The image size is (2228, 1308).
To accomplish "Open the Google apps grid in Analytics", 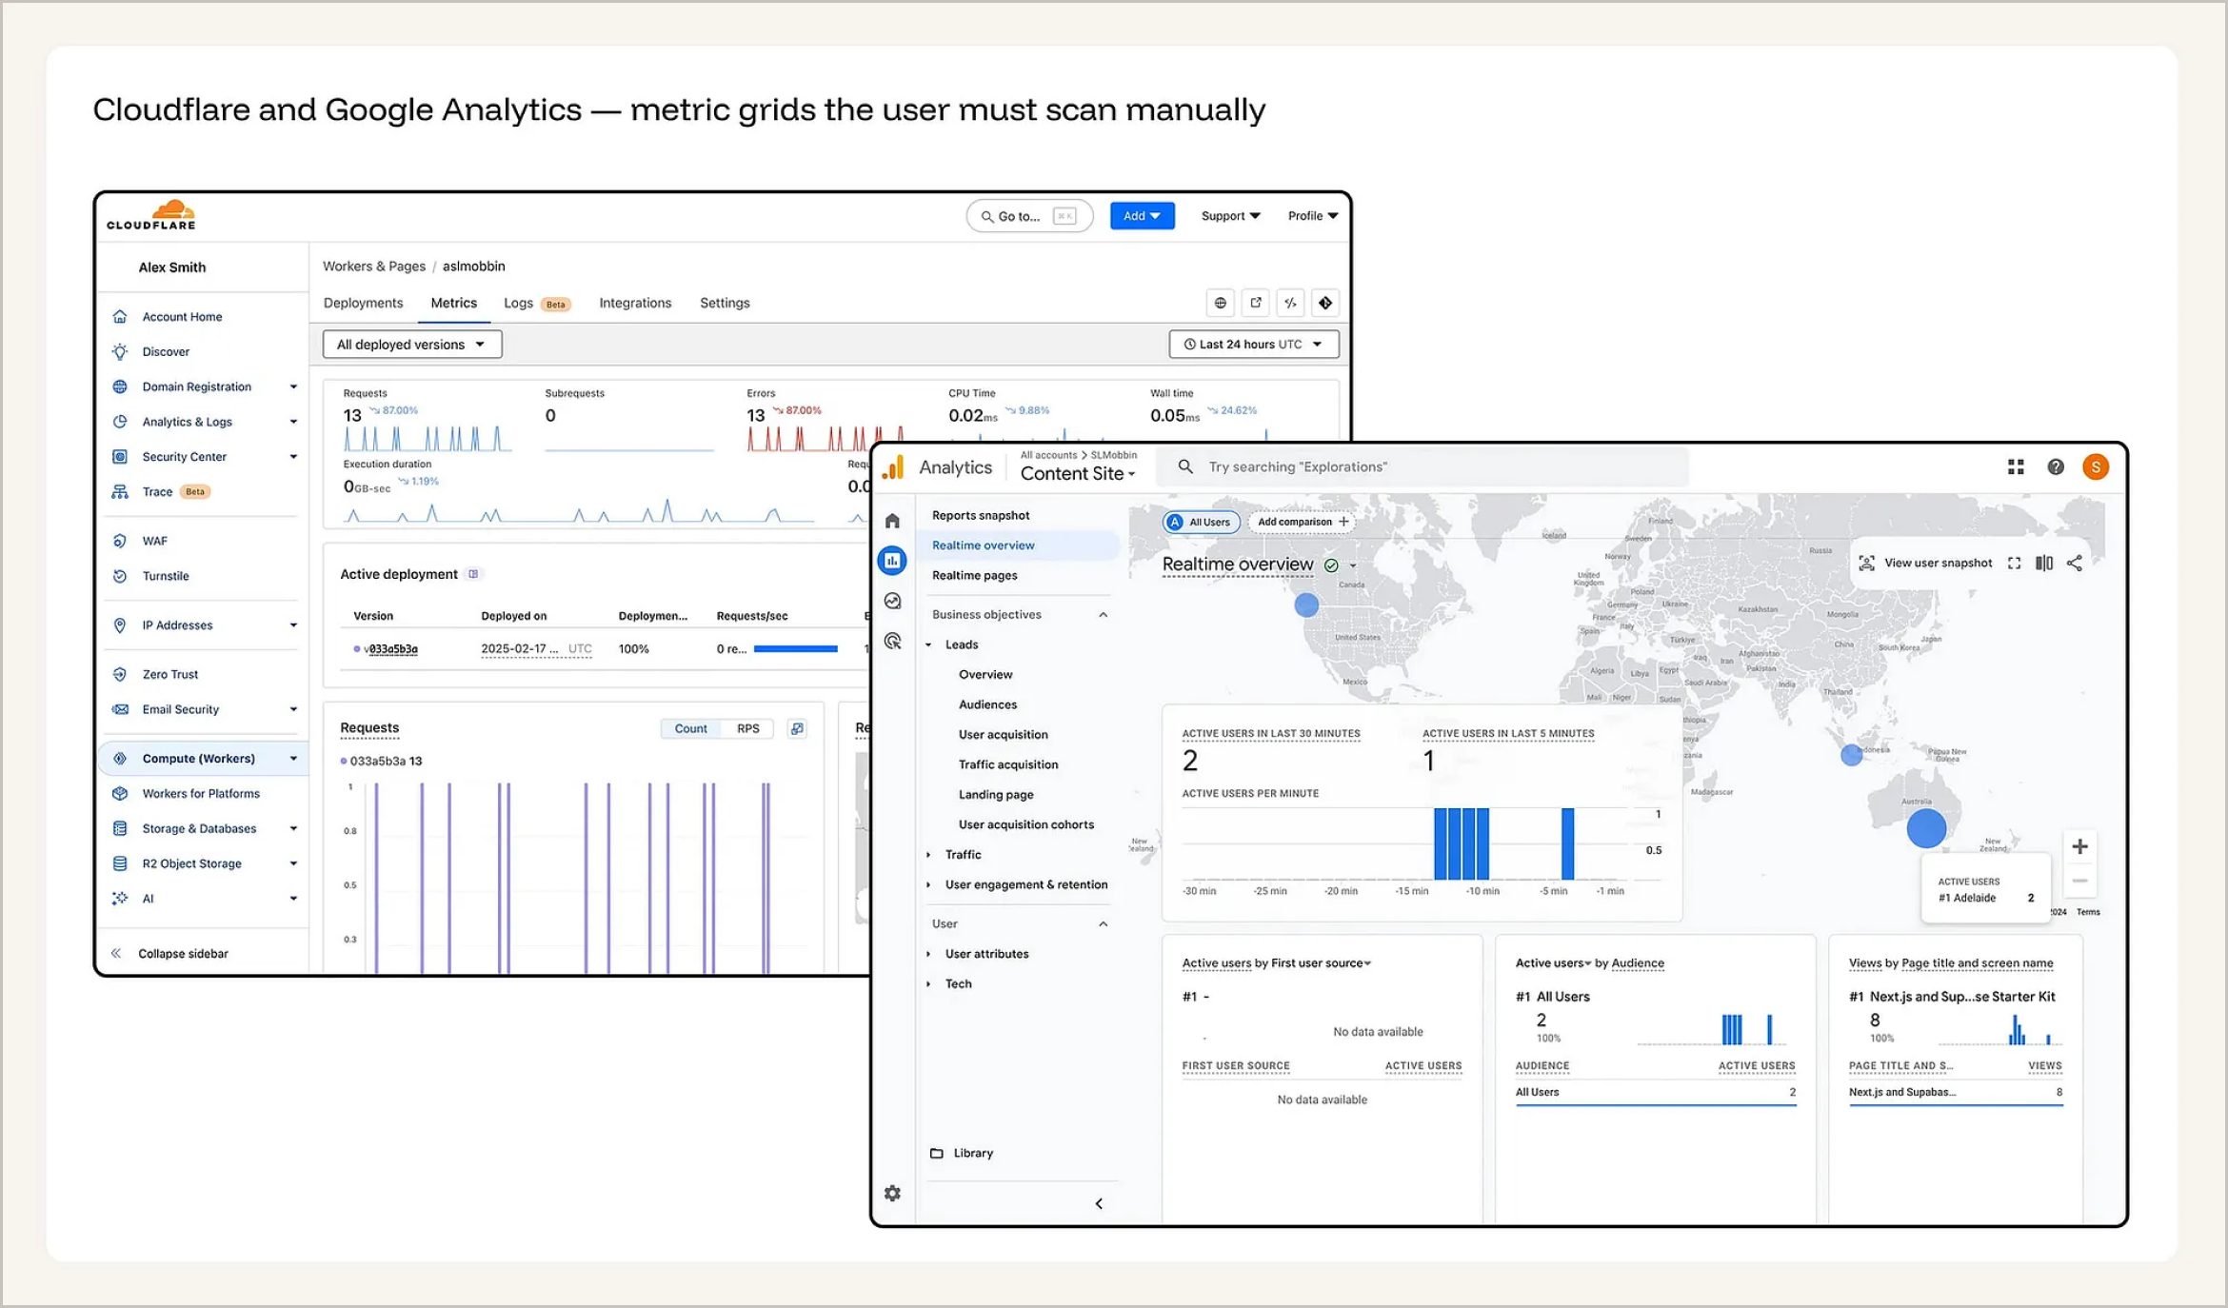I will [x=2016, y=466].
